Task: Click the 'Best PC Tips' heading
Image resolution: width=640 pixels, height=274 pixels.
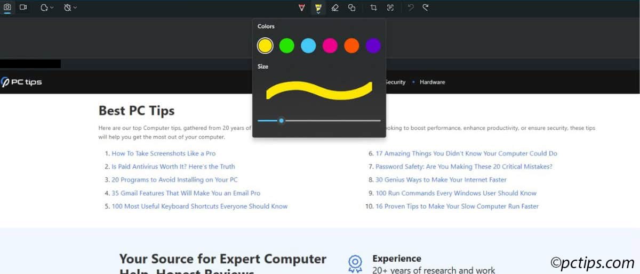Action: point(137,111)
